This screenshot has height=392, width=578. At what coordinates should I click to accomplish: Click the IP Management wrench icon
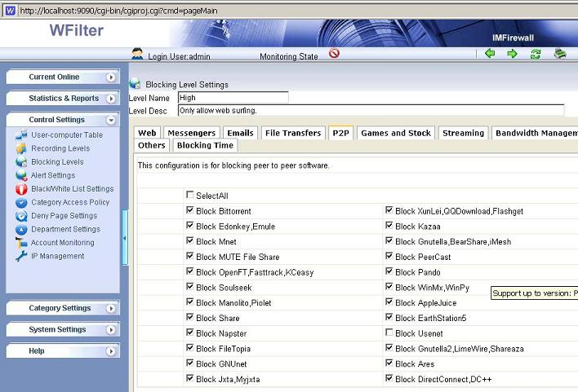pyautogui.click(x=21, y=256)
